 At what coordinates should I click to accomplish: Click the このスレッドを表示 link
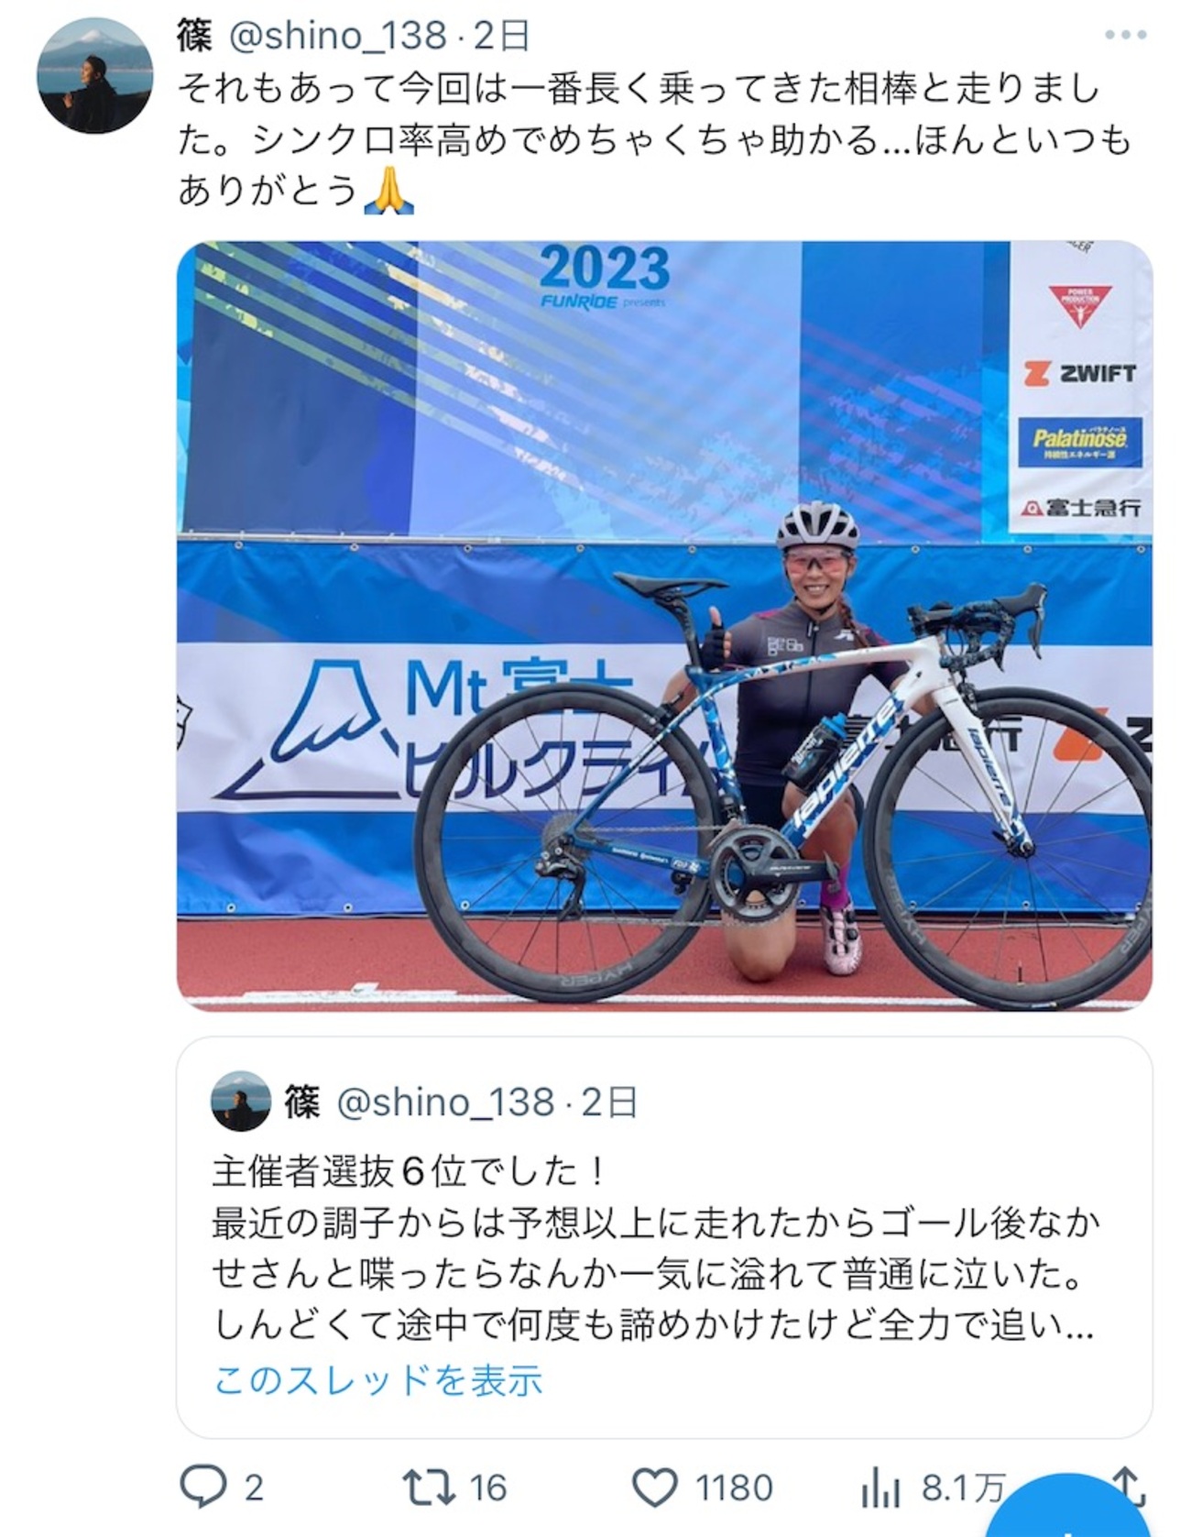[x=378, y=1379]
